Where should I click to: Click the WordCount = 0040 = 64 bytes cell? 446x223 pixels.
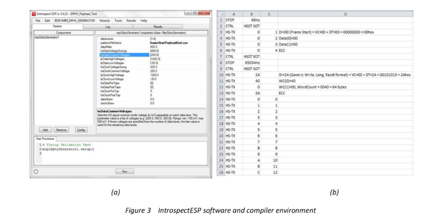[346, 87]
